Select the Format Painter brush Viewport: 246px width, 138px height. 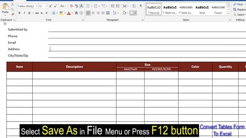point(13,14)
